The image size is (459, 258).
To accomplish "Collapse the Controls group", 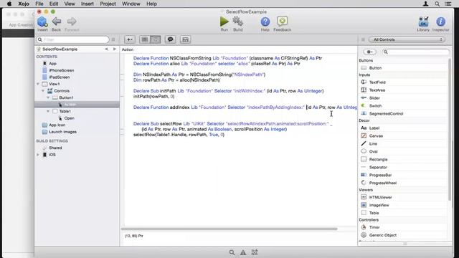I will (43, 91).
